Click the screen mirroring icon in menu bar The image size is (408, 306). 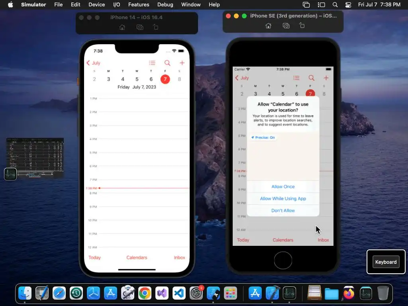coord(306,5)
